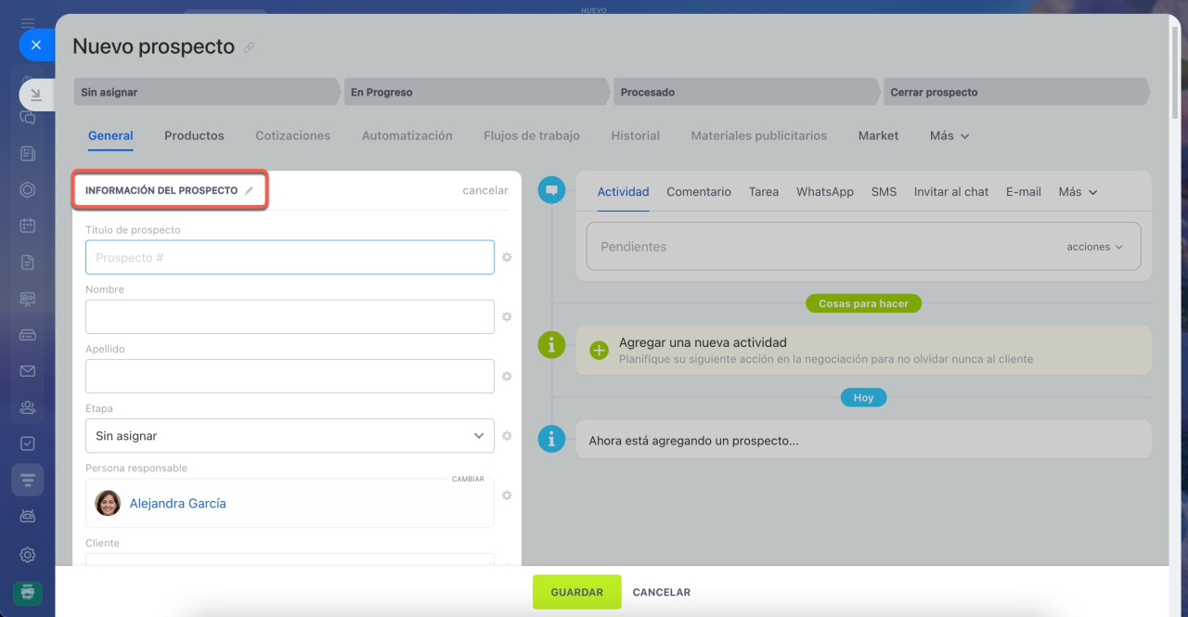1188x617 pixels.
Task: Click the Nombre input field
Action: click(290, 316)
